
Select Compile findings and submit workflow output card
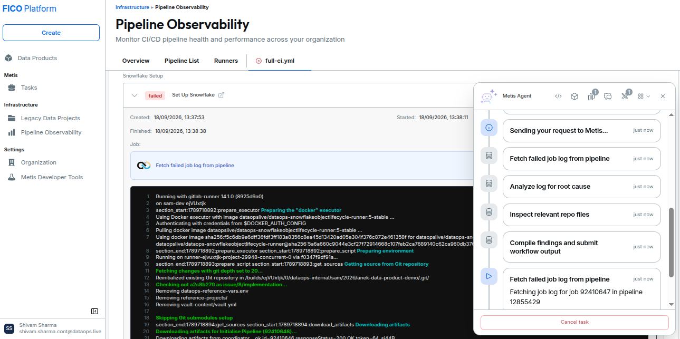(581, 247)
